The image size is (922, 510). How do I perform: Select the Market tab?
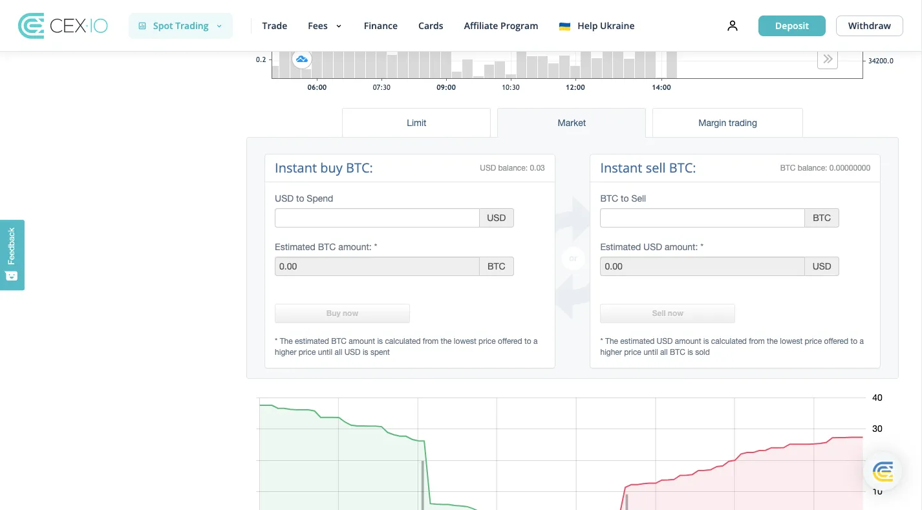pos(572,123)
